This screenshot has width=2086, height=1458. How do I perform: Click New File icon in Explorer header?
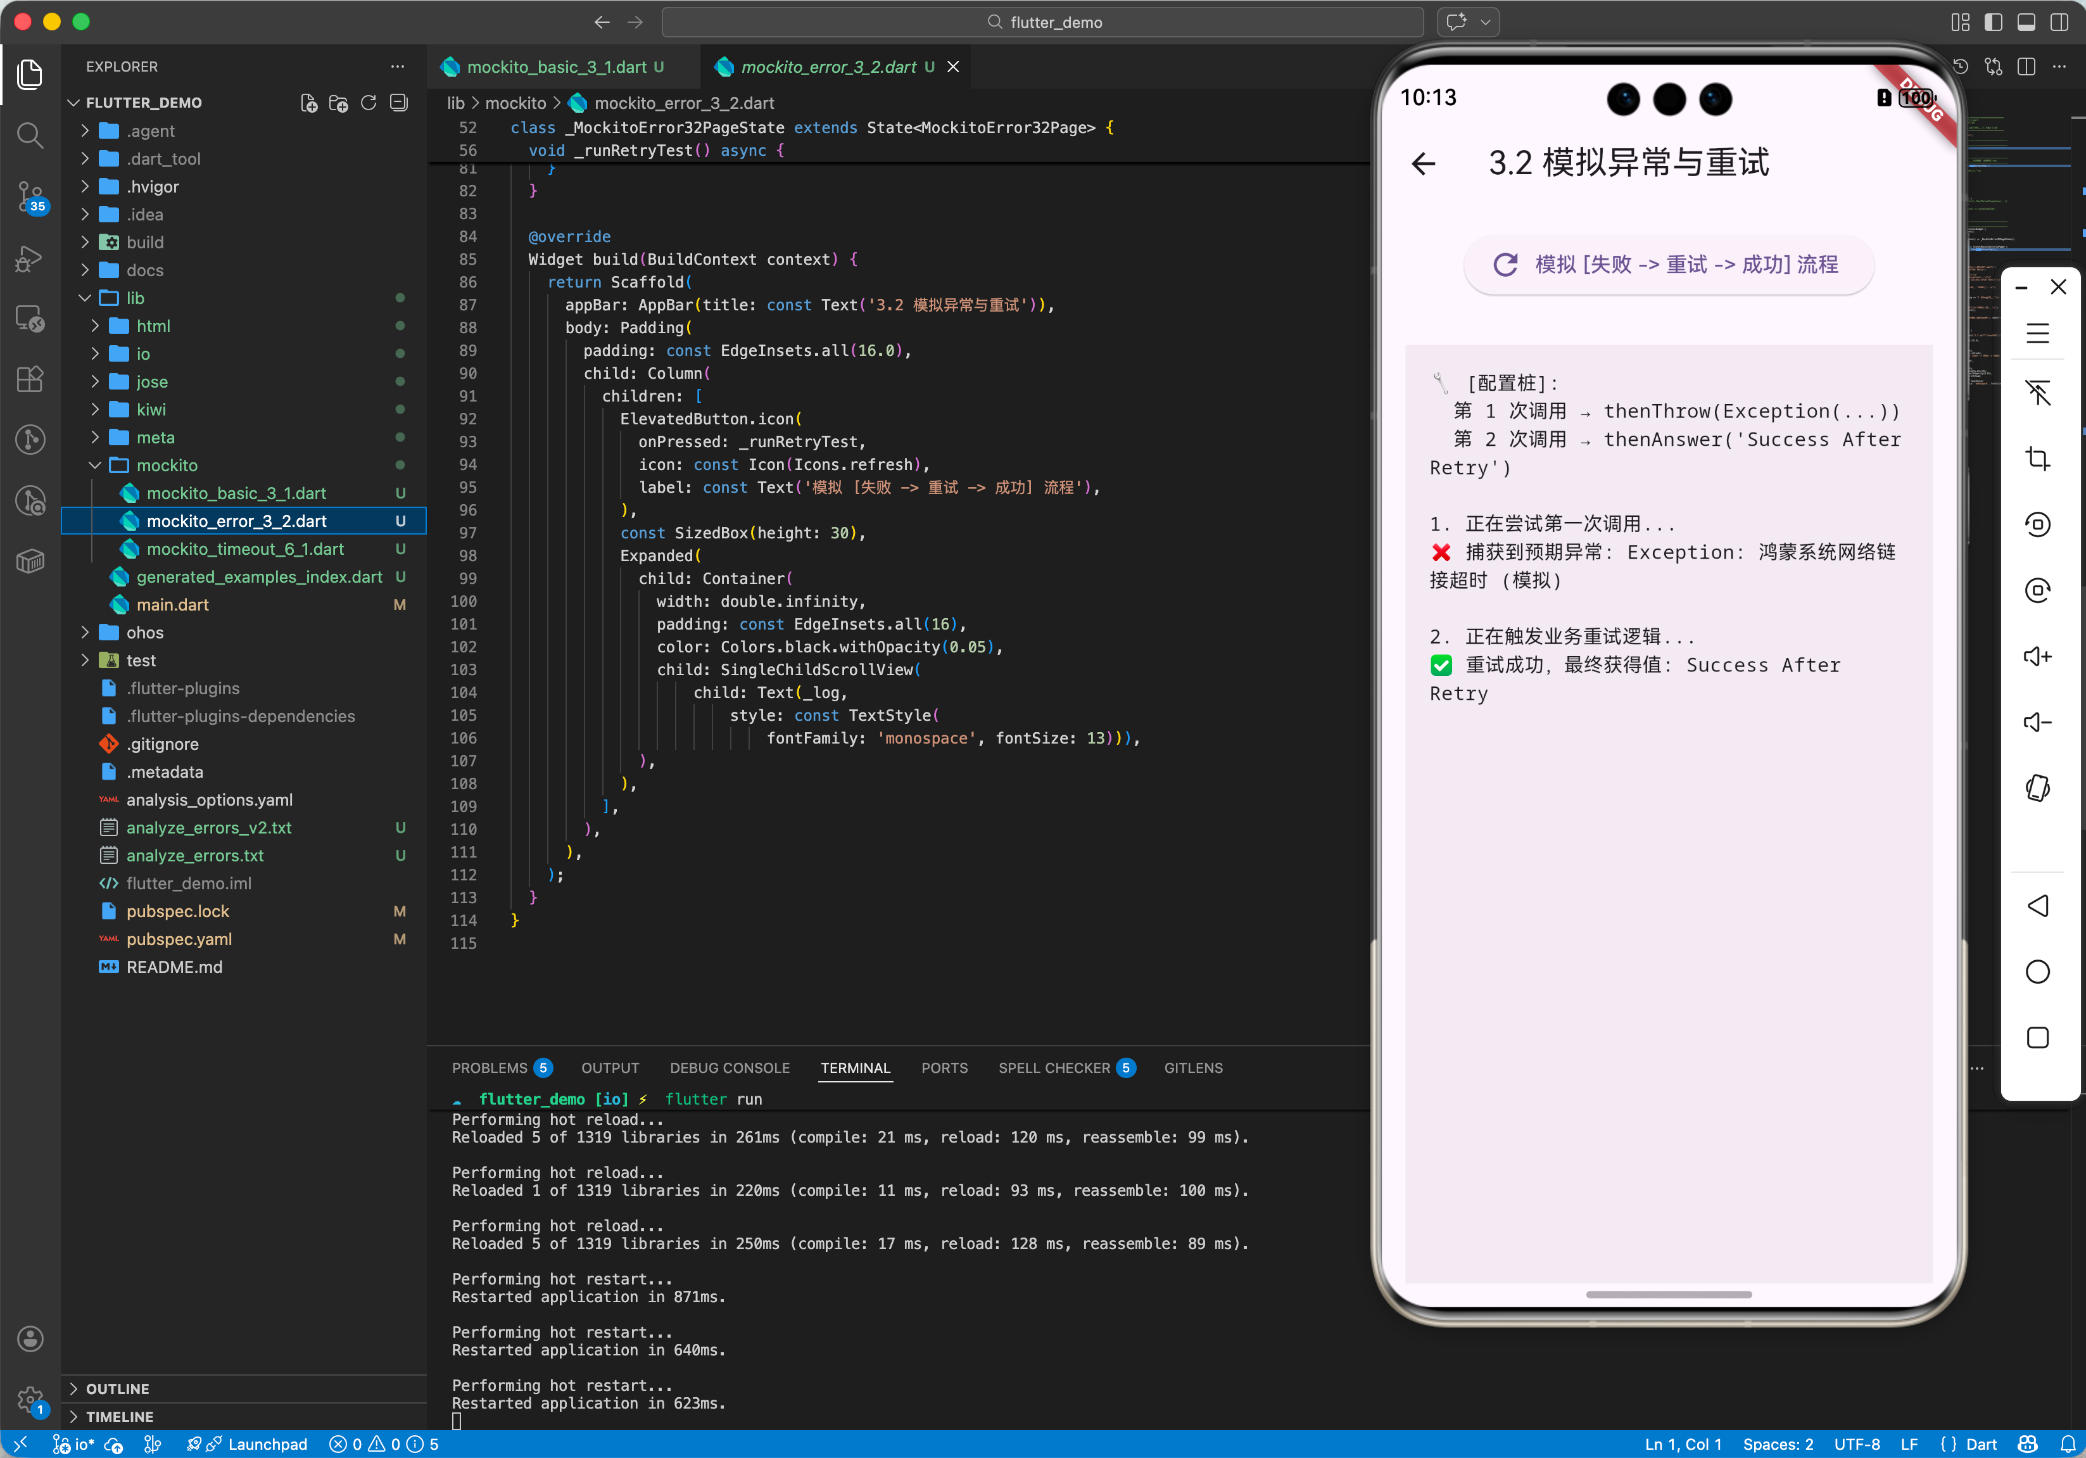pos(309,103)
